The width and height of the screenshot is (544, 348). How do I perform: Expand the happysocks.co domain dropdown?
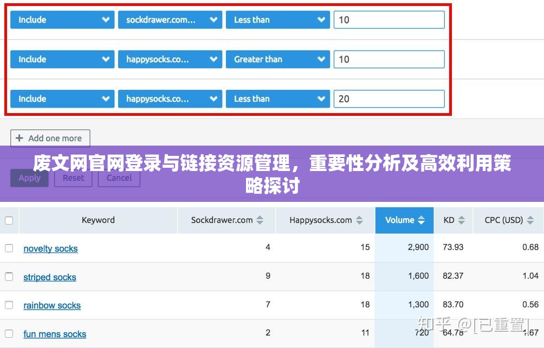coord(170,59)
